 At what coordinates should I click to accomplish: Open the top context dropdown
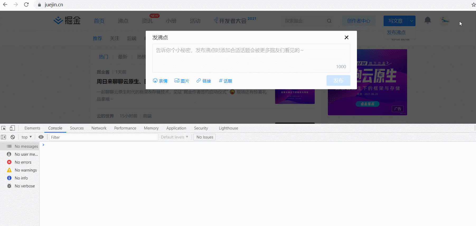27,137
